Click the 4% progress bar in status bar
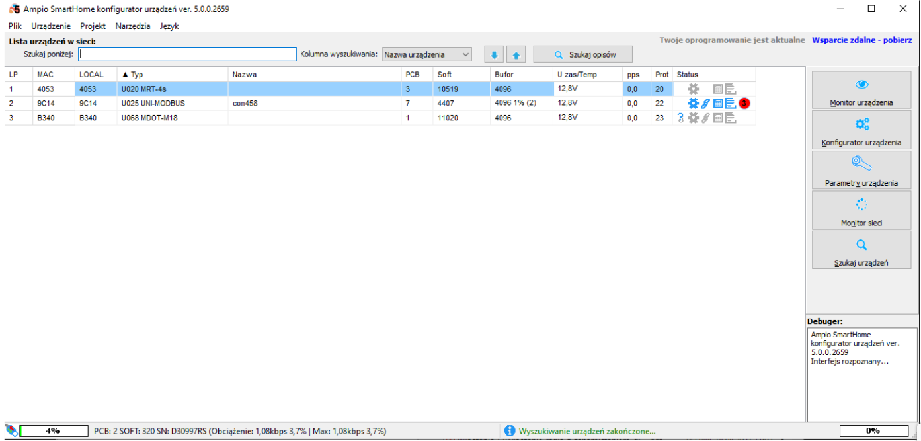The image size is (921, 441). point(54,430)
